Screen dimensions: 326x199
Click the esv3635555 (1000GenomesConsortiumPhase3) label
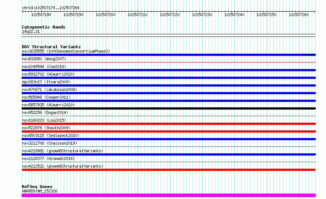point(66,51)
